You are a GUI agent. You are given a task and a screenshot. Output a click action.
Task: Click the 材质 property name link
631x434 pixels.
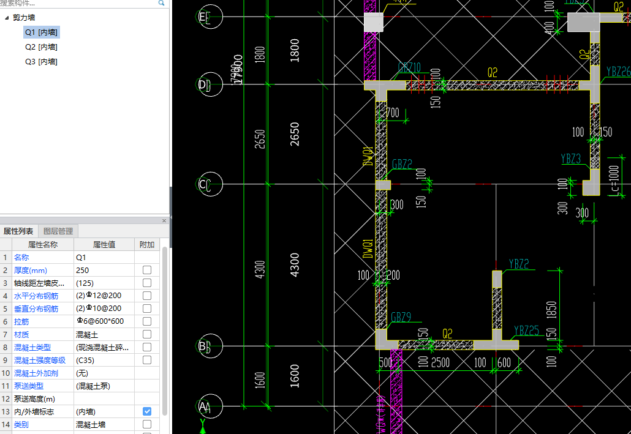tap(22, 334)
